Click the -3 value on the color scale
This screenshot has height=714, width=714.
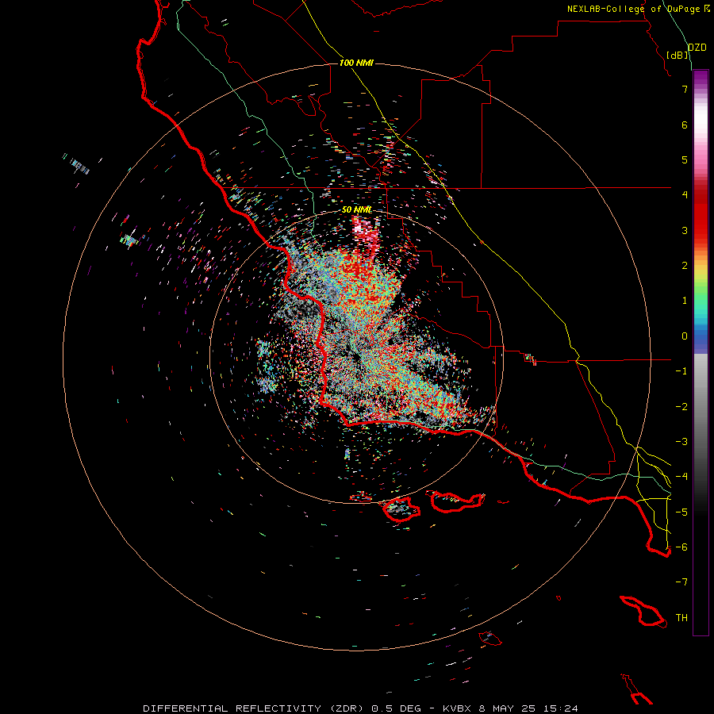(x=681, y=442)
